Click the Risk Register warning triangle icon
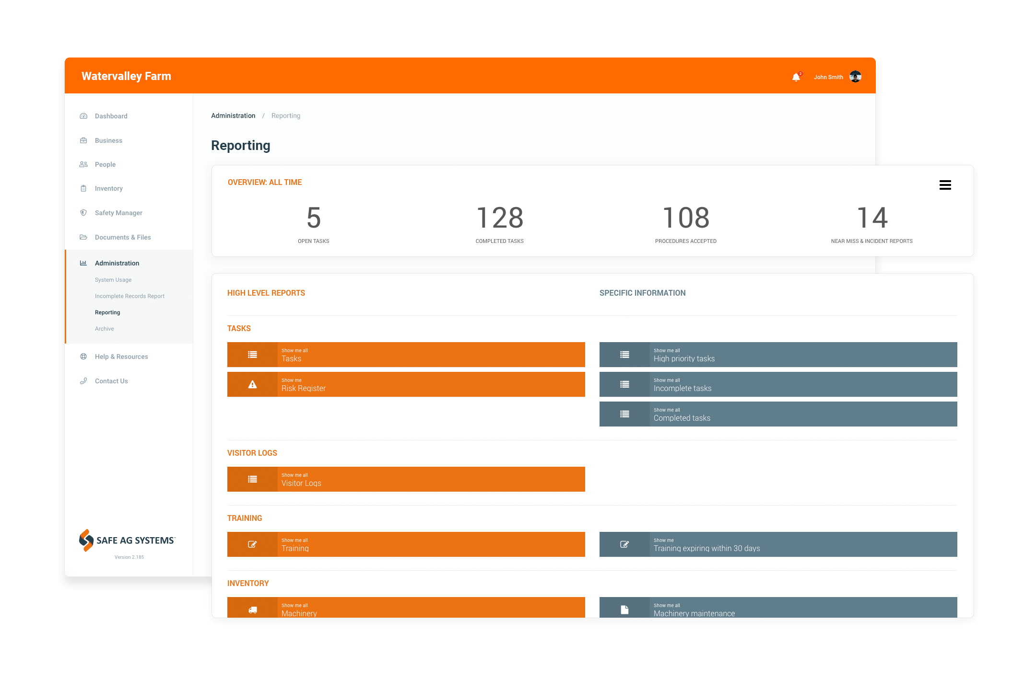 (252, 384)
